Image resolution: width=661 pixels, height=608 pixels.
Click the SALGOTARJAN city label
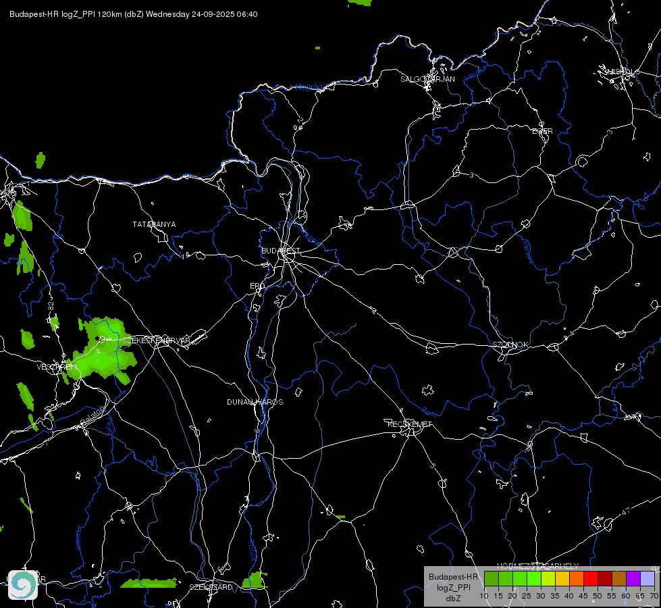(x=427, y=79)
